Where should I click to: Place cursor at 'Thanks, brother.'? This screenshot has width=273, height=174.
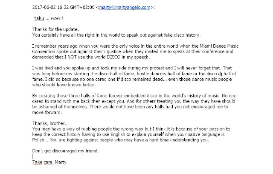tap(49, 123)
